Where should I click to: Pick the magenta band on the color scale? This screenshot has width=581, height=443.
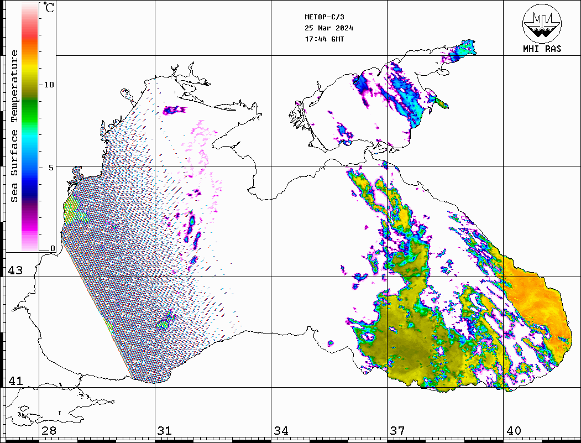pos(30,224)
